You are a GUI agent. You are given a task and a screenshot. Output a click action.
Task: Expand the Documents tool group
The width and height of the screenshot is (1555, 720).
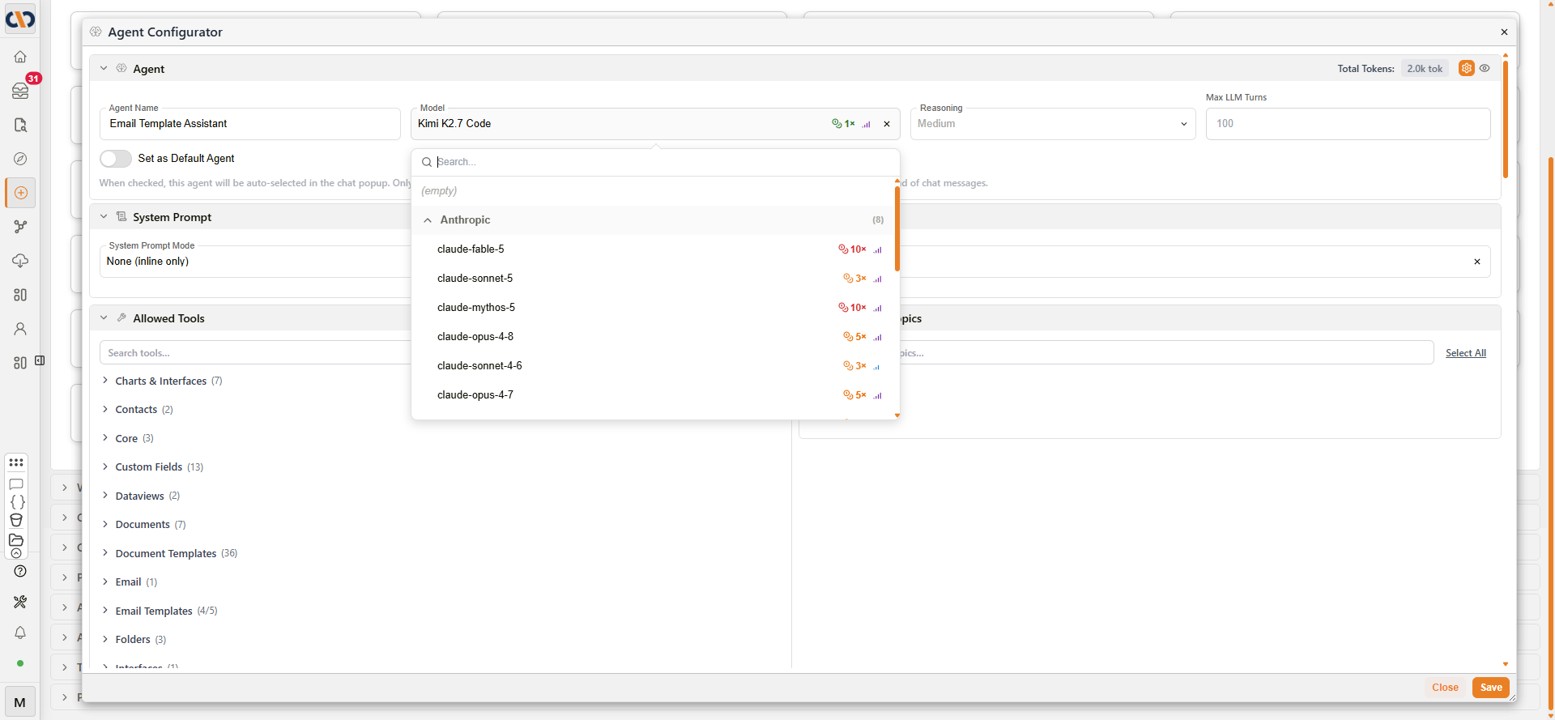tap(105, 524)
